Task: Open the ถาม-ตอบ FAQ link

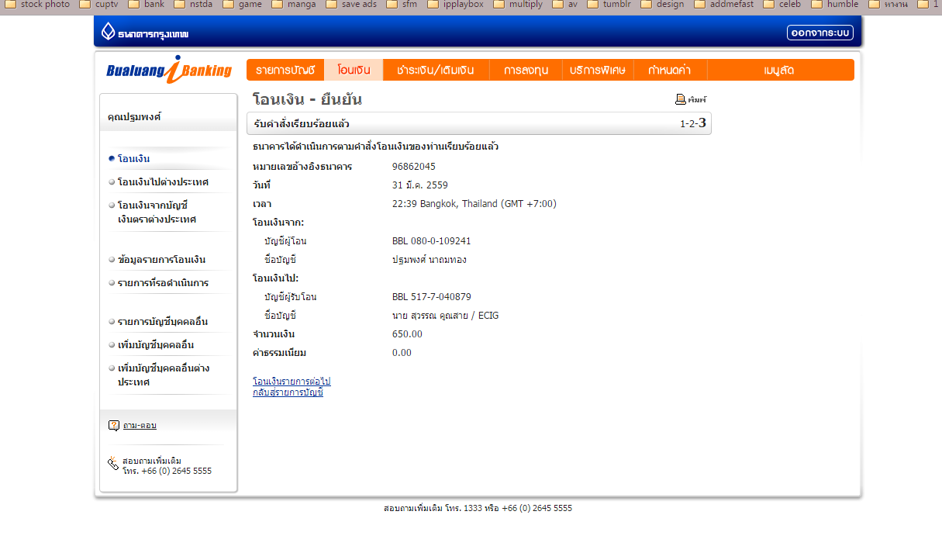Action: pyautogui.click(x=140, y=425)
